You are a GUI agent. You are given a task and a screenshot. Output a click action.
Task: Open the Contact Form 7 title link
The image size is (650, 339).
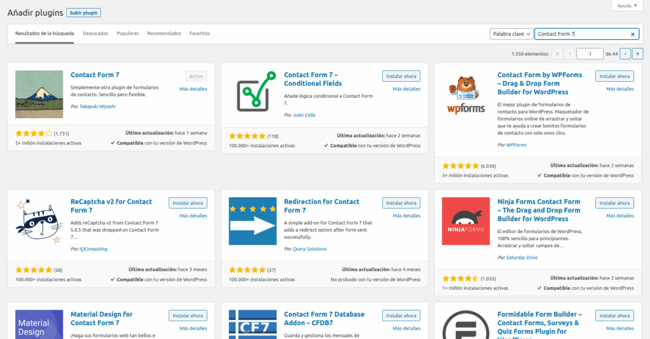[95, 75]
